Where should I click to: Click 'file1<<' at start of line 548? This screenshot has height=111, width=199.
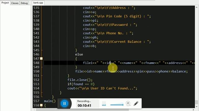[90, 63]
